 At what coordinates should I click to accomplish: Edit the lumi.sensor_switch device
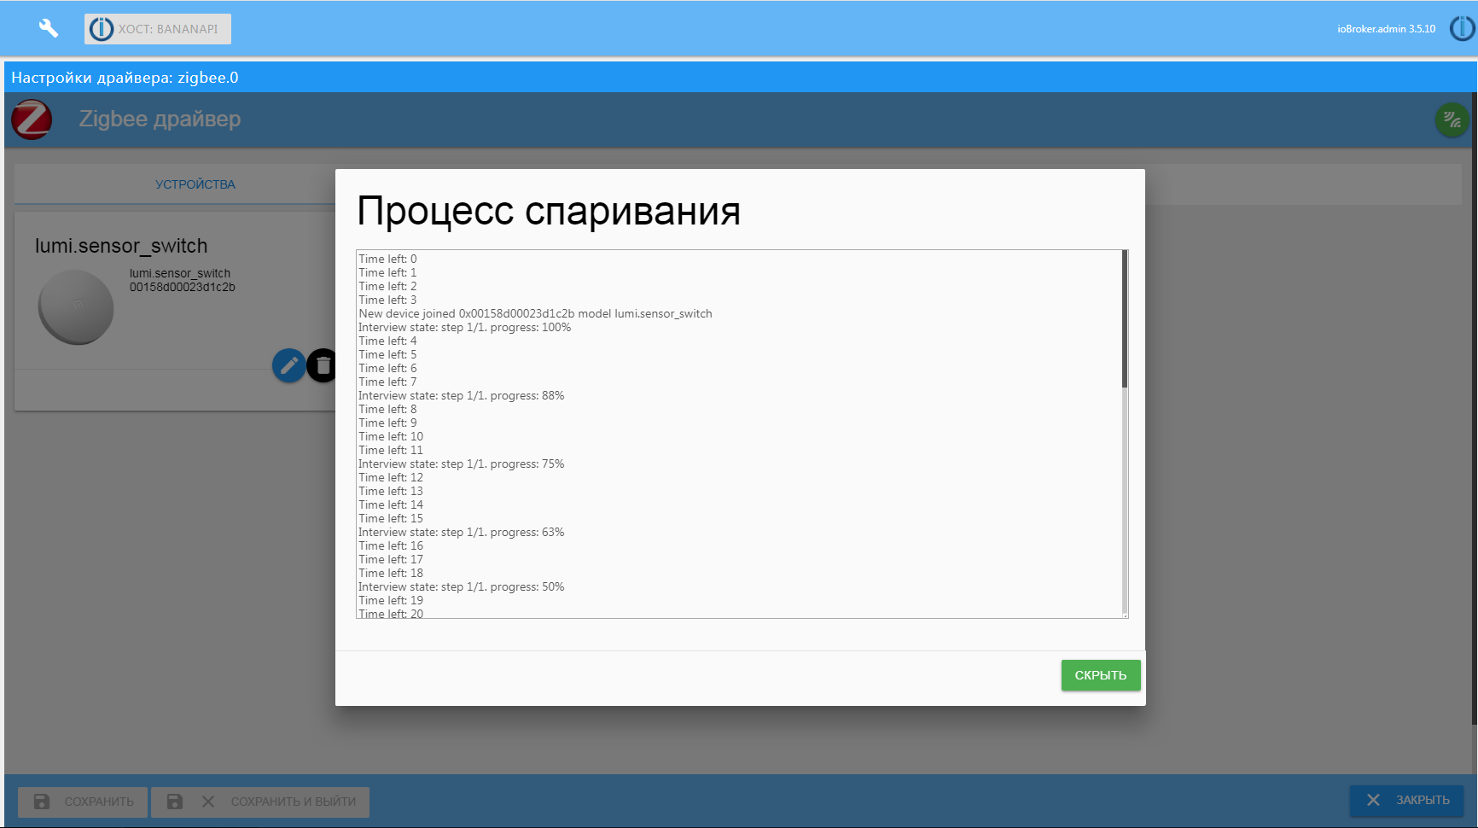(289, 366)
